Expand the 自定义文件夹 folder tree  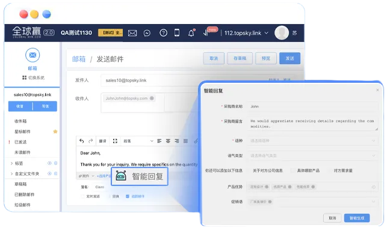[x=11, y=173]
